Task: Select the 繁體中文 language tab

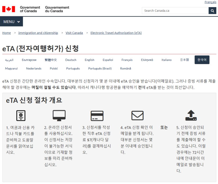Action: point(51,60)
